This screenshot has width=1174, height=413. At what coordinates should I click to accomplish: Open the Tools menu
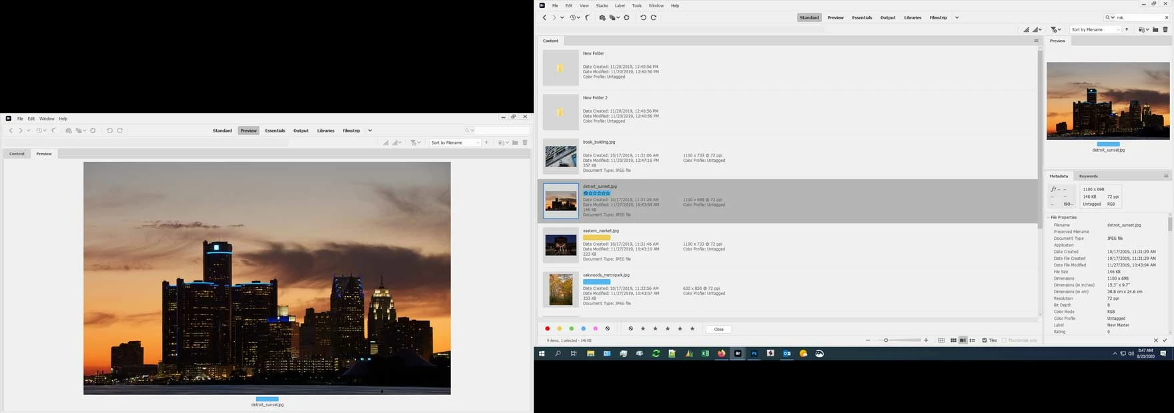click(637, 5)
